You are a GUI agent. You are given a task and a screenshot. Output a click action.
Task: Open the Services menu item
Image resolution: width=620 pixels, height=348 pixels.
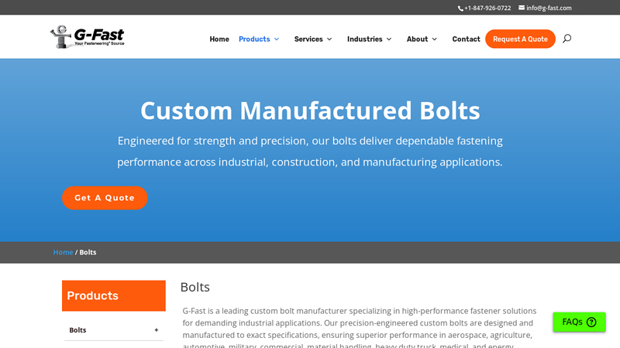pyautogui.click(x=308, y=39)
